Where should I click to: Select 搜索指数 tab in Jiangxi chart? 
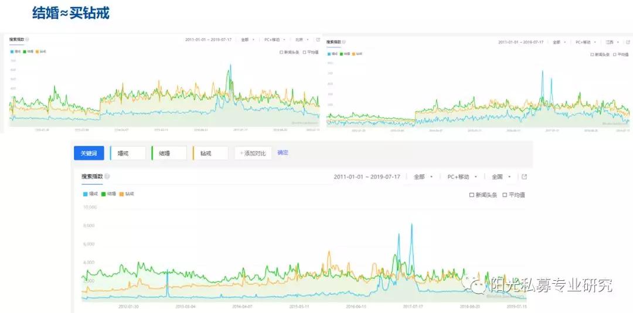pos(334,42)
